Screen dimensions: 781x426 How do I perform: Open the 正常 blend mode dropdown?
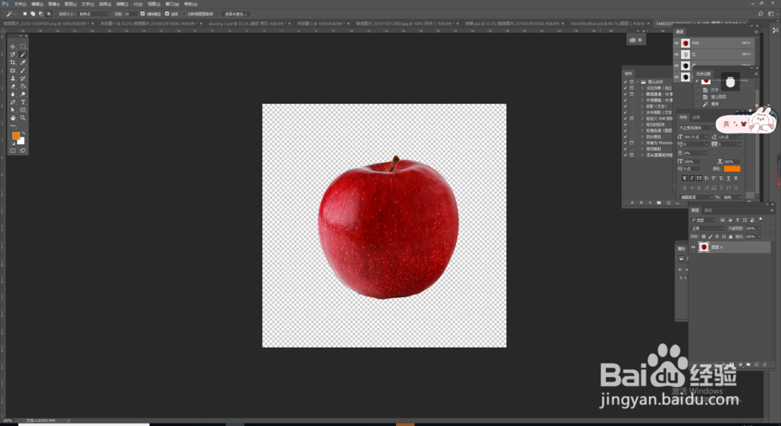coord(708,229)
